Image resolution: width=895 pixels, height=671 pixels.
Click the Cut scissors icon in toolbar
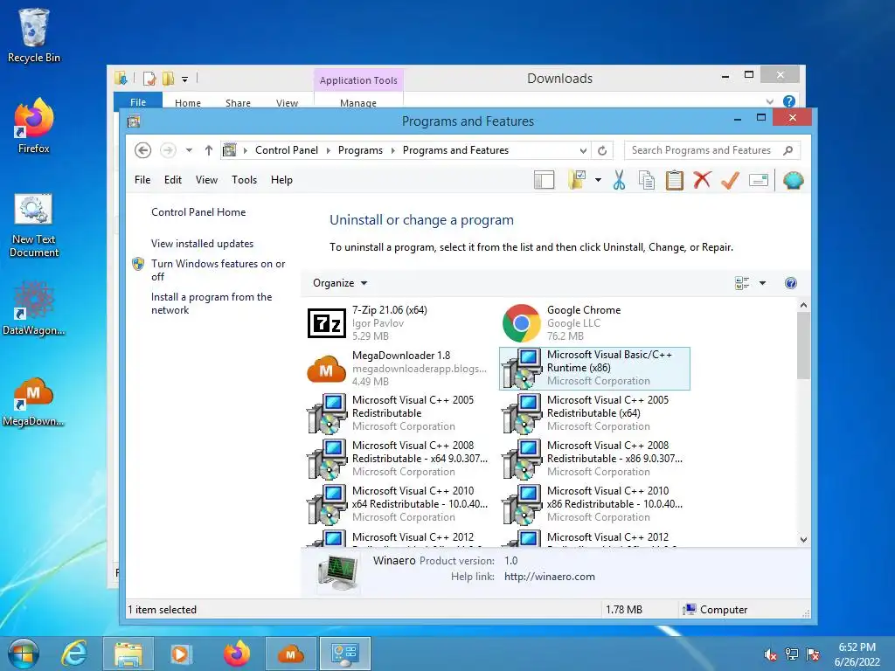click(619, 180)
